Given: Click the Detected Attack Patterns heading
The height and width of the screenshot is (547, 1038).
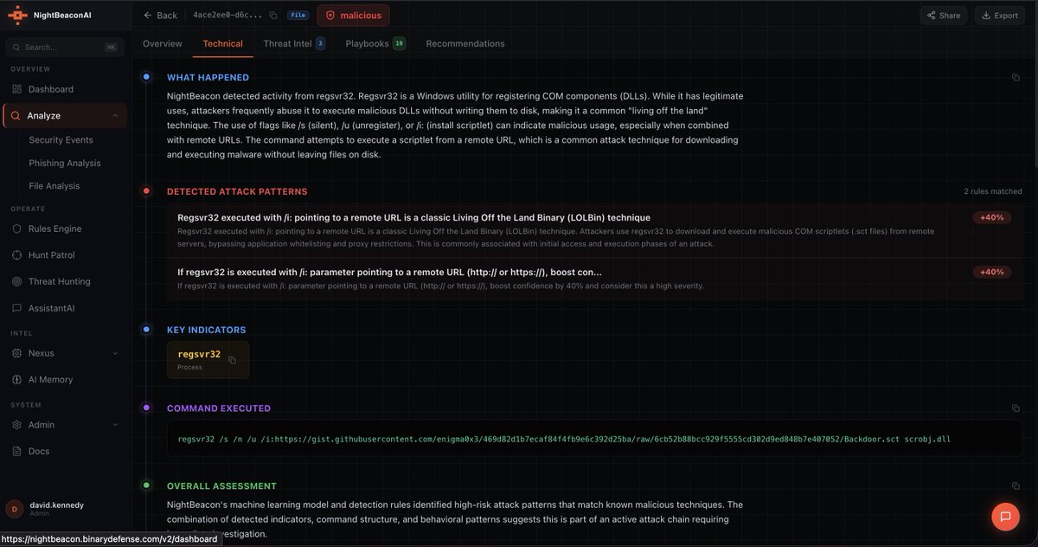Looking at the screenshot, I should point(237,191).
